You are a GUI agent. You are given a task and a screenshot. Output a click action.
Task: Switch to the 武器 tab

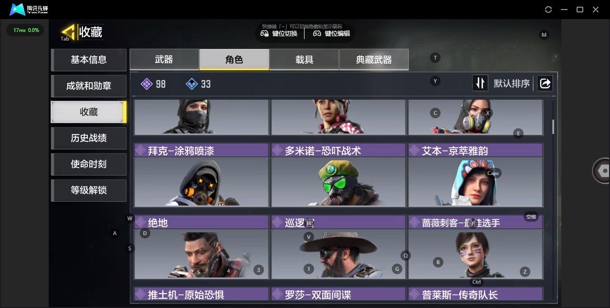[164, 60]
